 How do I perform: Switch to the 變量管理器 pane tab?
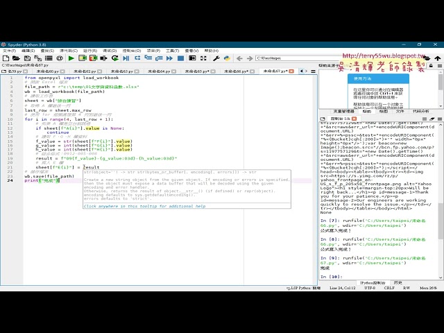pos(344,111)
